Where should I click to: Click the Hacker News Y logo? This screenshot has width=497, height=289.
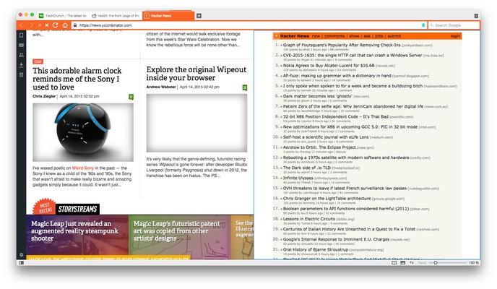(277, 36)
